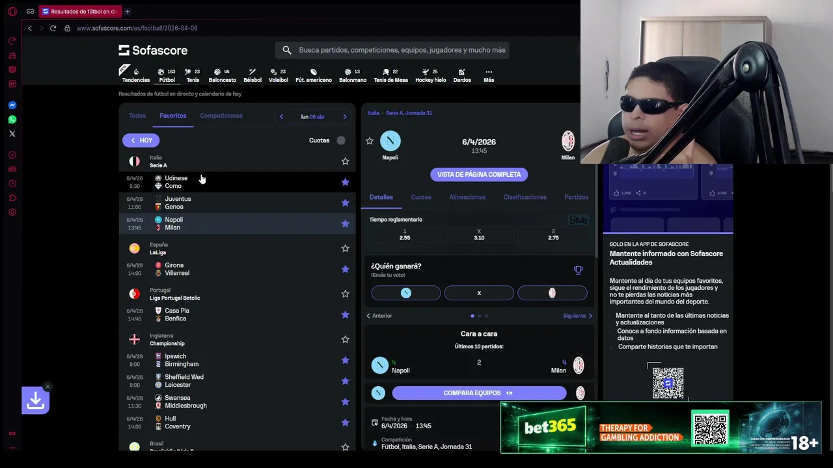The image size is (833, 468).
Task: Open the Serie A, Jornada 31 breadcrumb link
Action: 409,113
